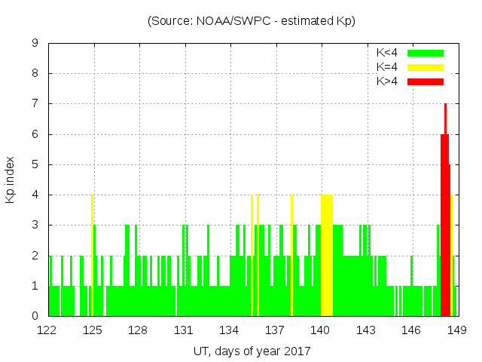
Task: Click the x-axis tick label 122
Action: click(48, 330)
